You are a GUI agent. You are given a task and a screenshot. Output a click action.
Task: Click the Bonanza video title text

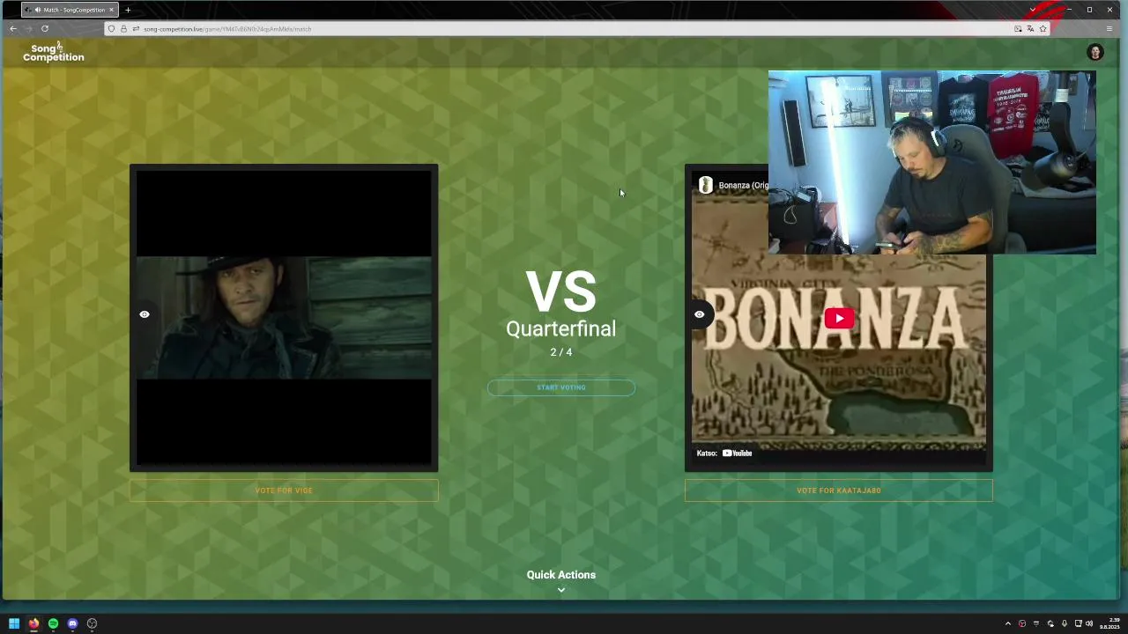point(743,185)
